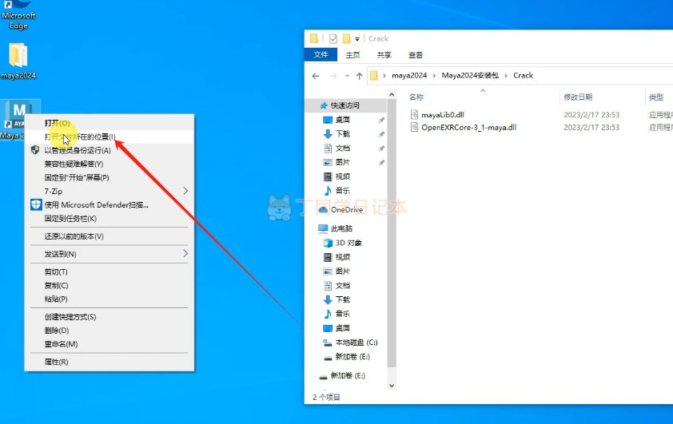
Task: Click the maya2024 breadcrumb in the address bar
Action: [x=409, y=75]
